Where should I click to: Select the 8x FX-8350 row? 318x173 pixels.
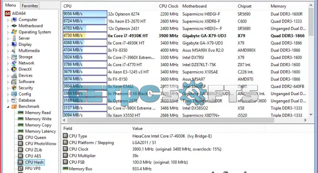185,50
